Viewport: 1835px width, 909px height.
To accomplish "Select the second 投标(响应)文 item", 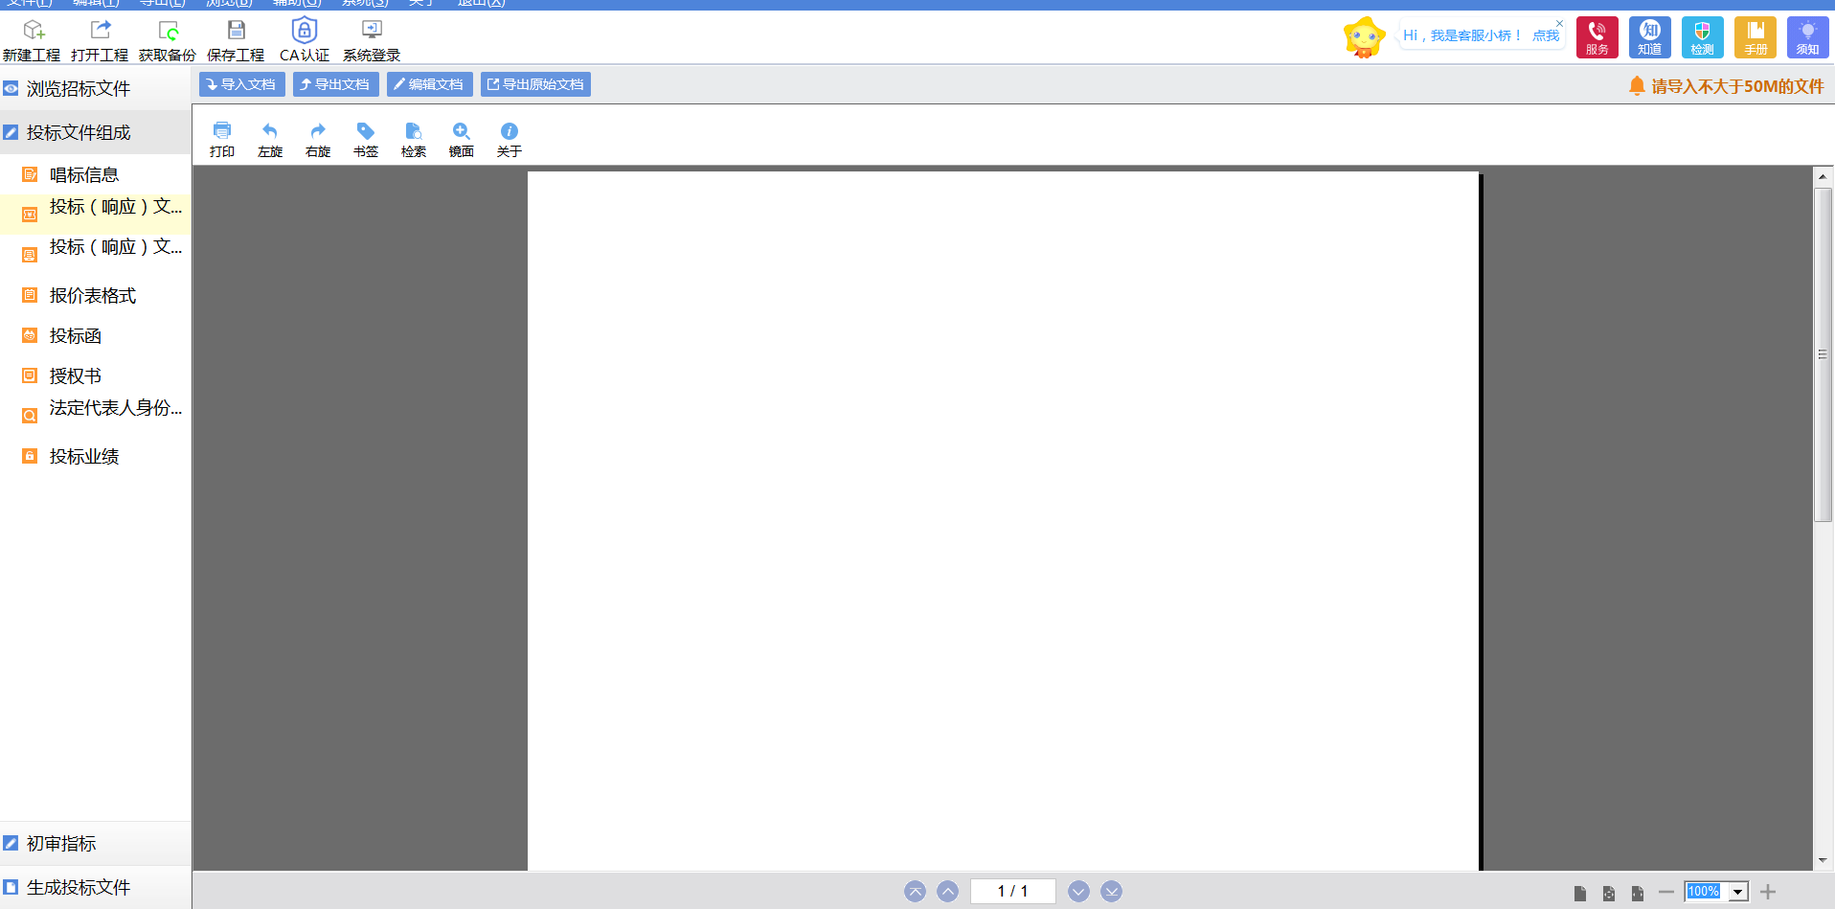I will (96, 254).
